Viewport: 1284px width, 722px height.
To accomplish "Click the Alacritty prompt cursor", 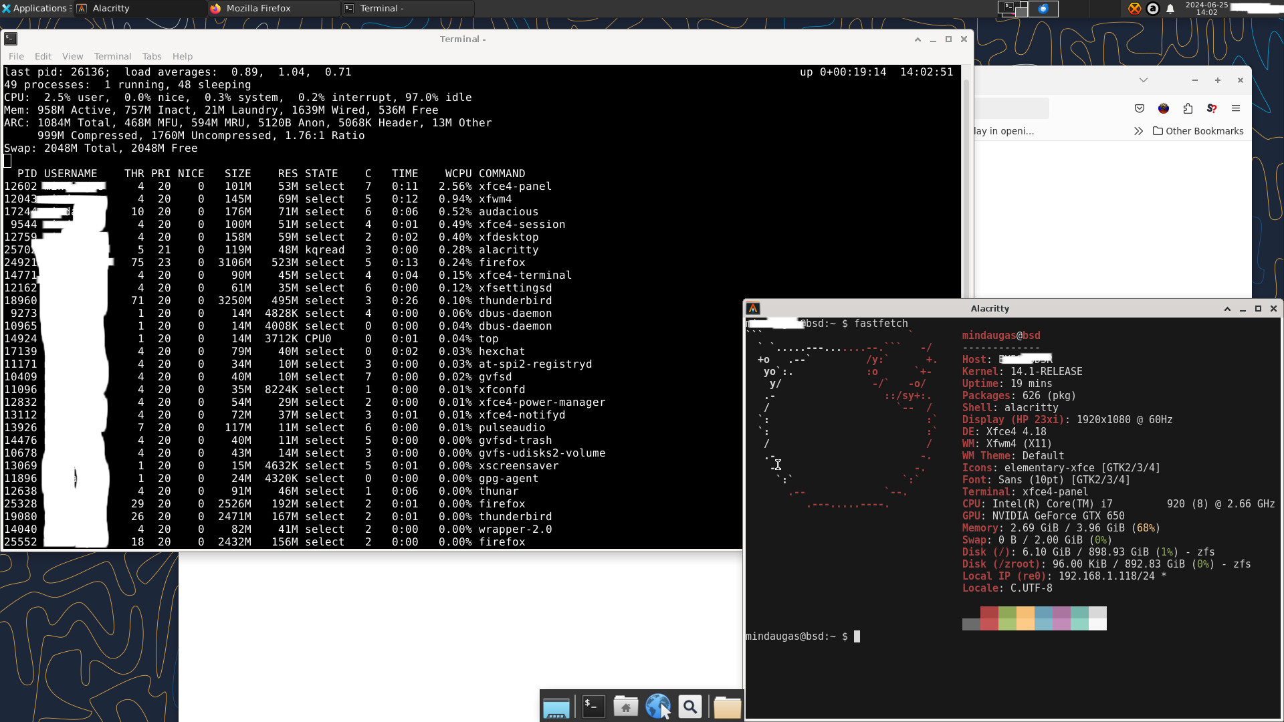I will click(x=857, y=636).
